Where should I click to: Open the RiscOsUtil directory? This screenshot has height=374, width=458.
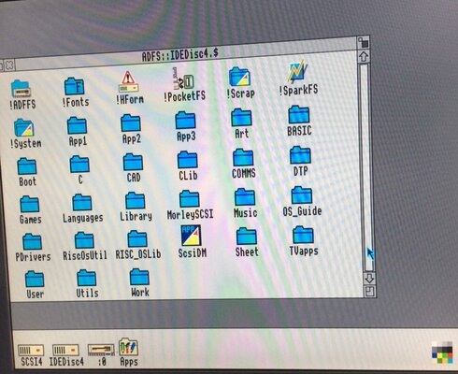(84, 240)
